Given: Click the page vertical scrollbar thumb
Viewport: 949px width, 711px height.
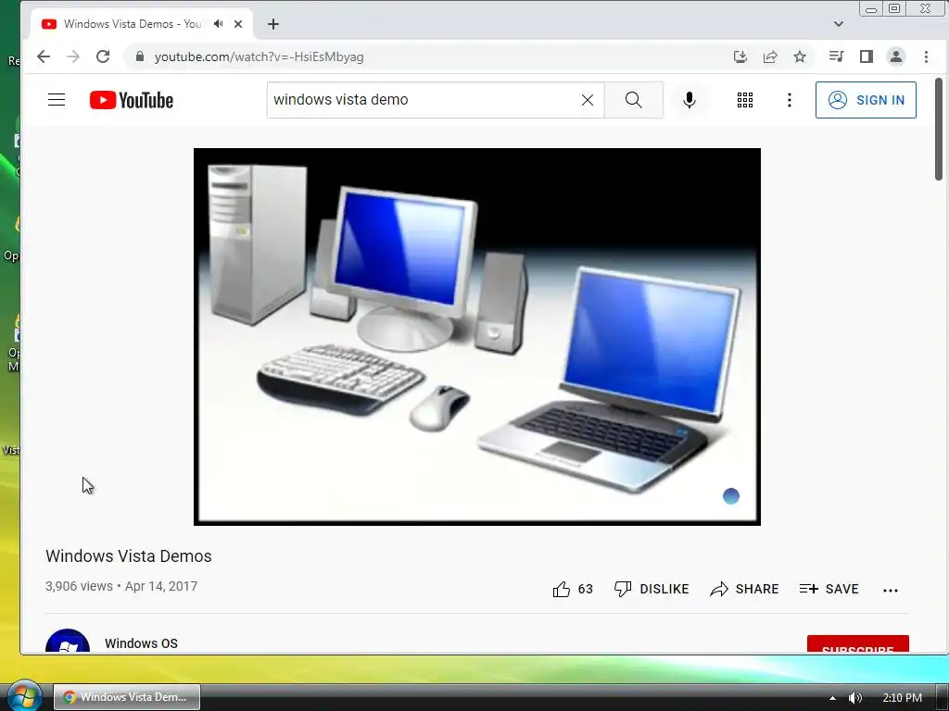Looking at the screenshot, I should tap(939, 129).
